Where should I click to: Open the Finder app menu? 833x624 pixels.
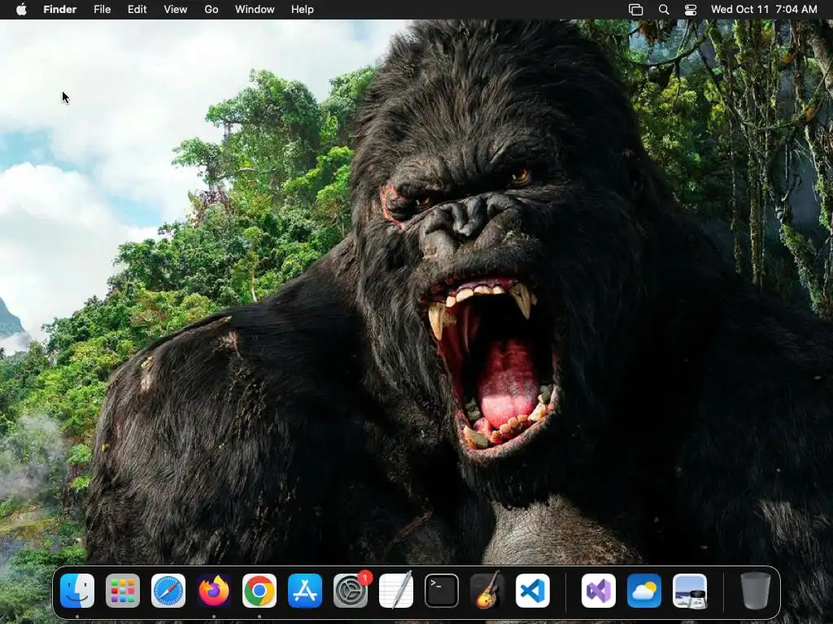coord(60,10)
